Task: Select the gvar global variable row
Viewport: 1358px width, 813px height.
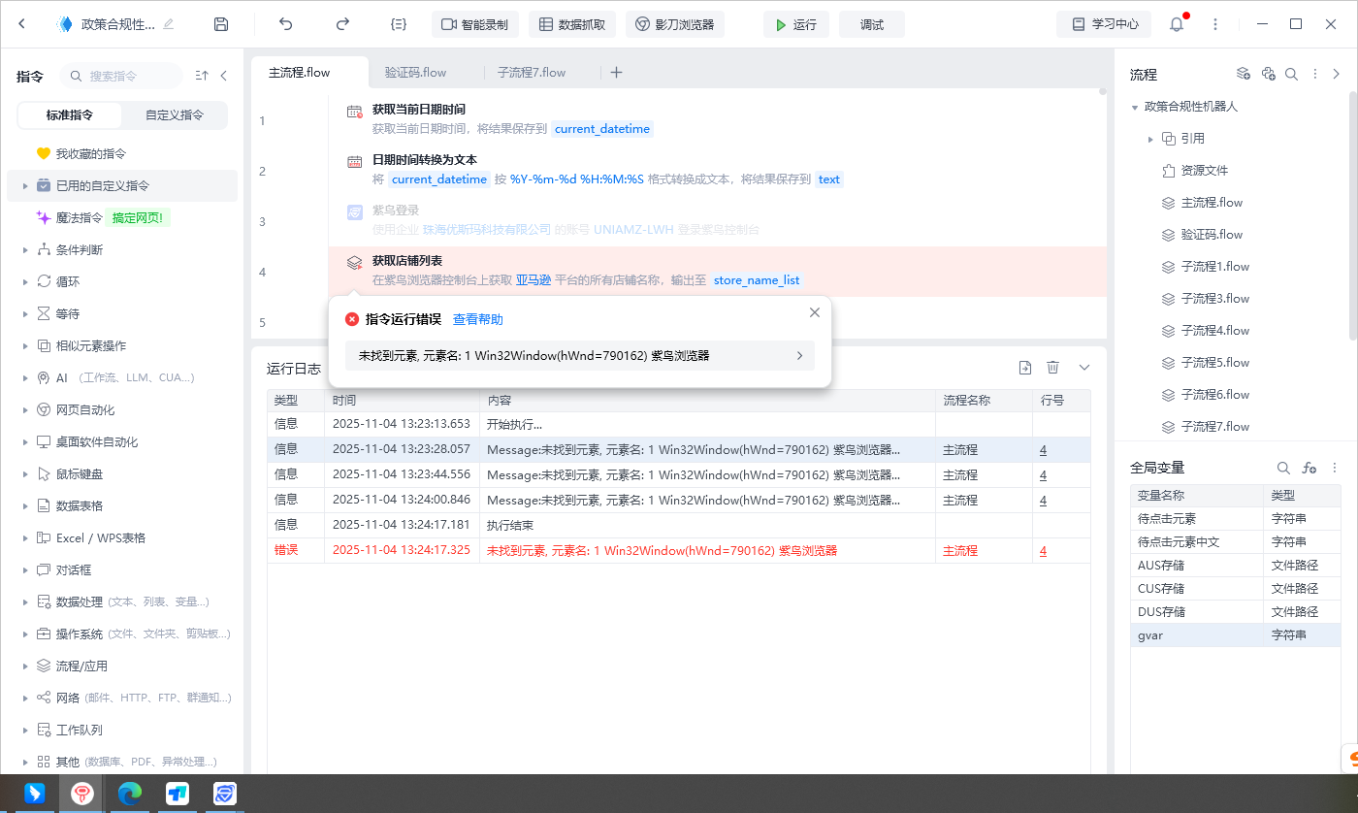Action: (x=1237, y=635)
